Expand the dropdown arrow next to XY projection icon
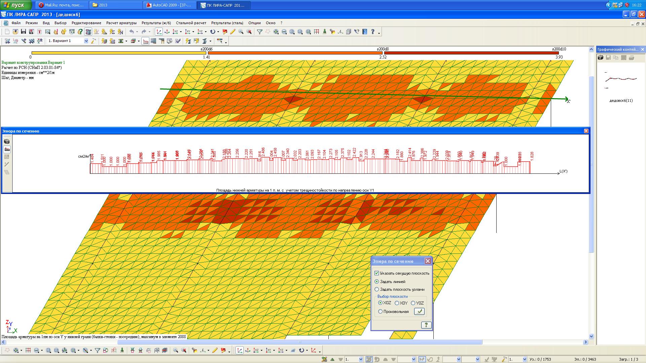 click(193, 32)
